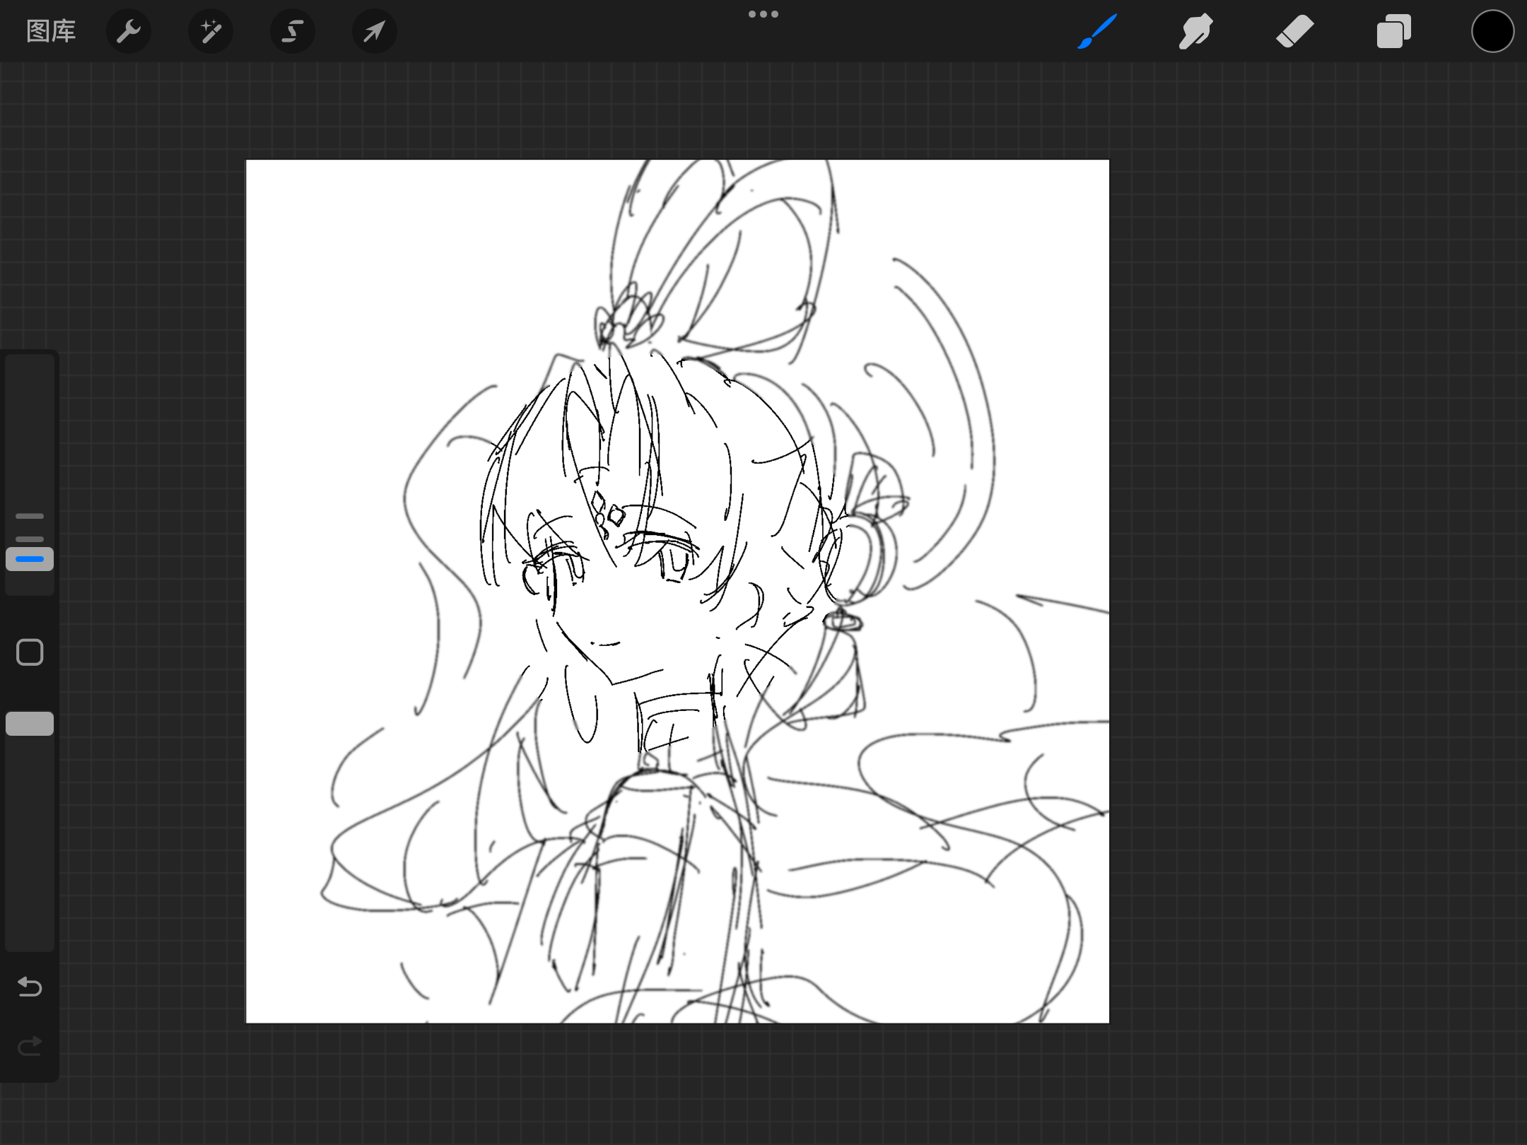Image resolution: width=1527 pixels, height=1145 pixels.
Task: Open the black color swatch picker
Action: tap(1492, 31)
